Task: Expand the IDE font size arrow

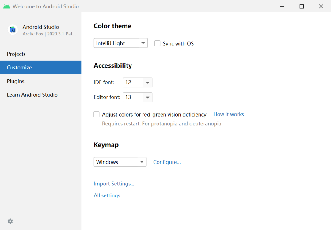Action: (147, 83)
